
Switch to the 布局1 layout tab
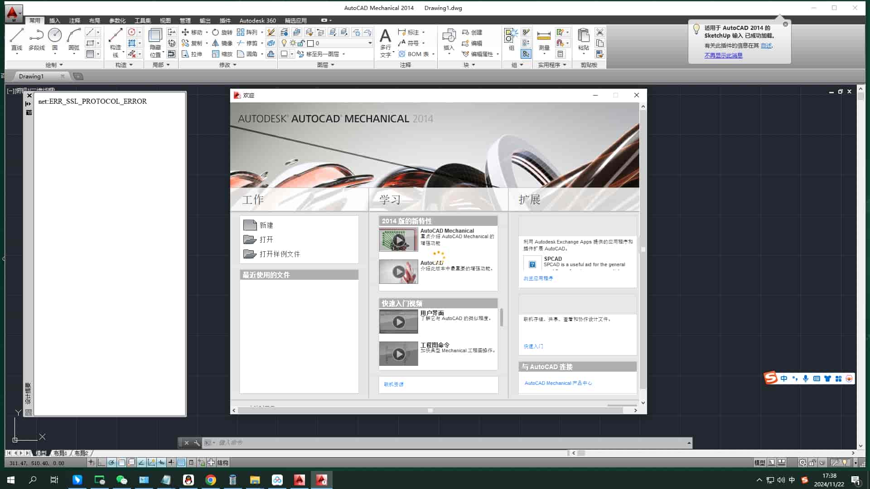(x=60, y=453)
